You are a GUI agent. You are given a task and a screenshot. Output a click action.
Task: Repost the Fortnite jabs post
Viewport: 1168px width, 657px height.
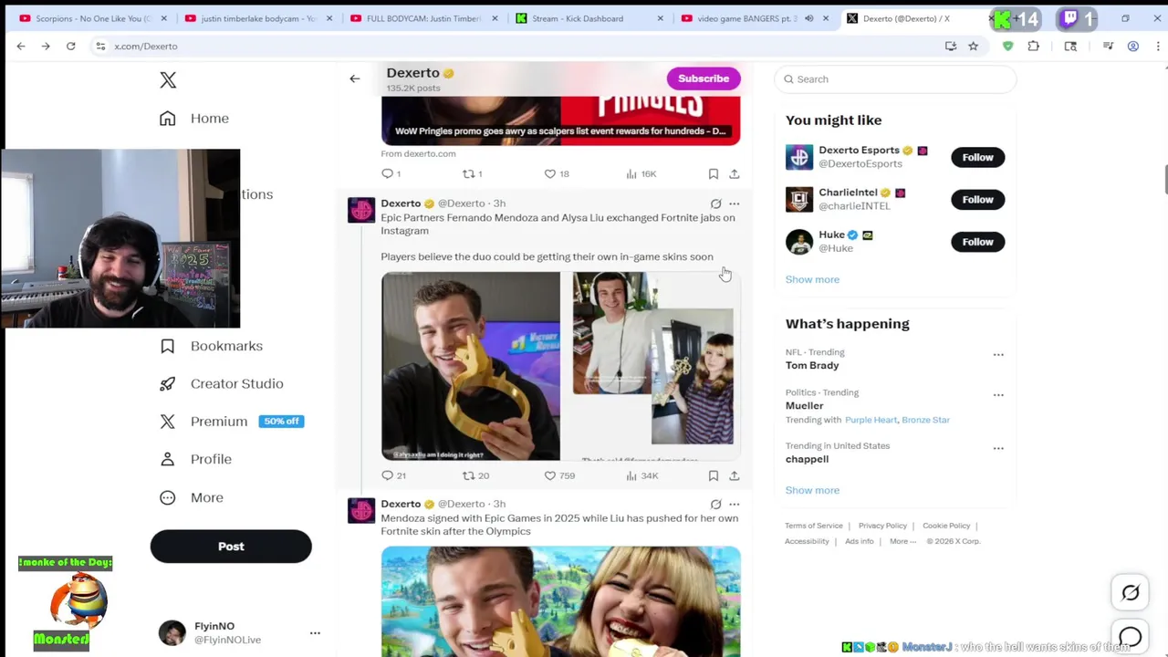[475, 475]
